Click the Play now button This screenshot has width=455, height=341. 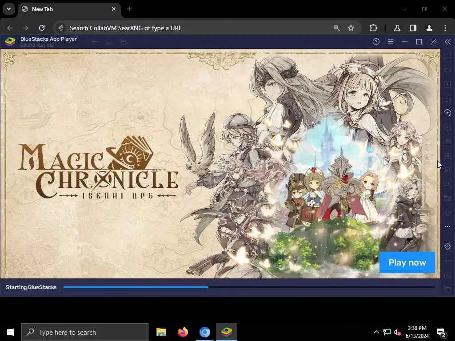tap(407, 262)
